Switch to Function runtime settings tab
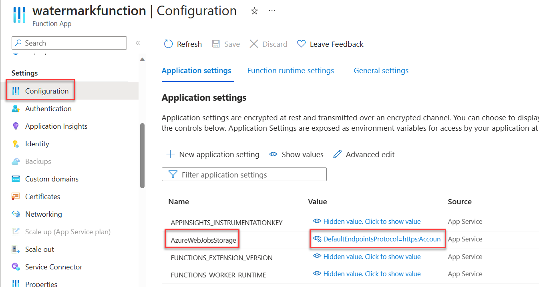 pyautogui.click(x=290, y=70)
